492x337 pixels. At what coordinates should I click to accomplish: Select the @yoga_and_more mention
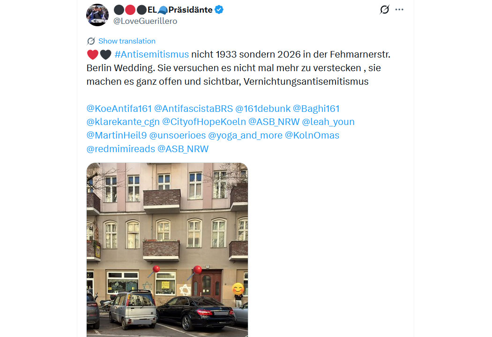point(246,135)
